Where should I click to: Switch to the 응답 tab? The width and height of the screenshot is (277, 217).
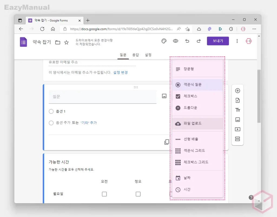(x=136, y=55)
